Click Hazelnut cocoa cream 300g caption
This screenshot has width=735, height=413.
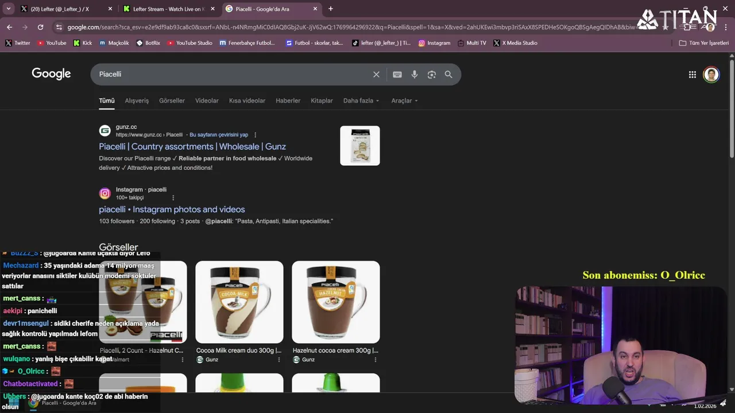coord(335,350)
